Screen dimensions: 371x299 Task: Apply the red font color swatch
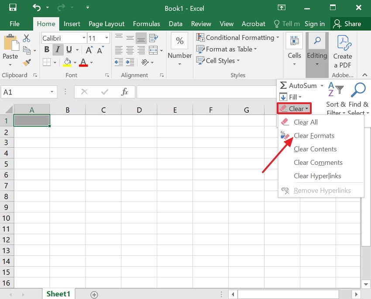tap(83, 63)
